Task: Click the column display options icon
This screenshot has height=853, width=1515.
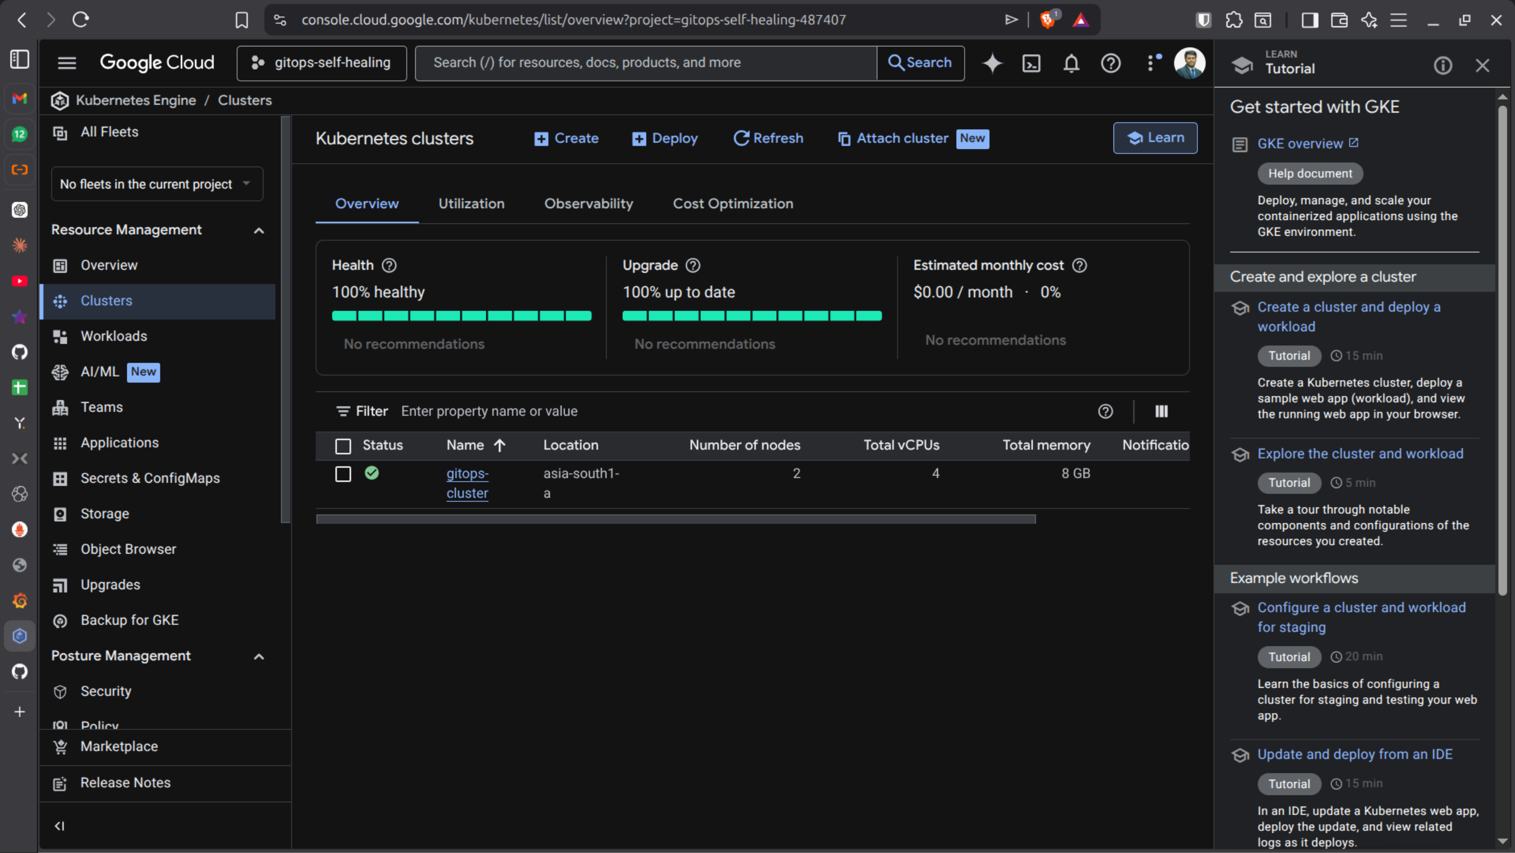Action: click(x=1161, y=412)
